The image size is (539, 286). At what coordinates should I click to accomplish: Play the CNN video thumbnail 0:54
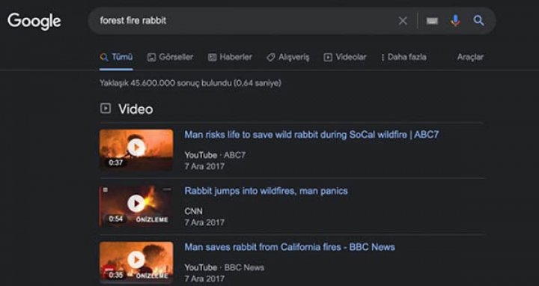[x=136, y=206]
